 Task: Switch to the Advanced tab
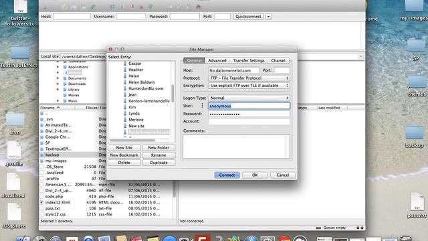217,60
